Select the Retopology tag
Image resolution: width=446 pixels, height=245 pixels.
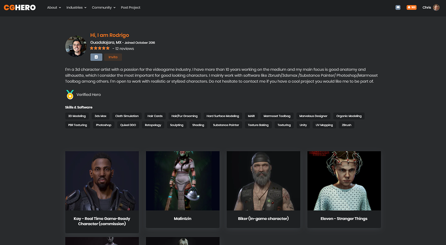[153, 125]
